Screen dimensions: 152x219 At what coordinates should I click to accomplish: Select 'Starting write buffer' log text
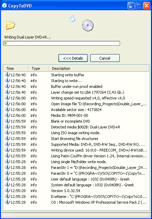[x=68, y=75]
